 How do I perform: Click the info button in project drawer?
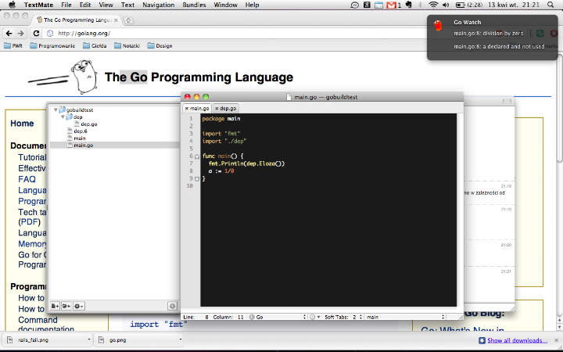point(172,306)
